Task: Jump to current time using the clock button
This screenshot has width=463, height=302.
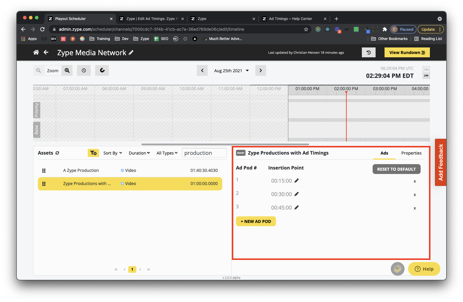Action: tap(84, 70)
